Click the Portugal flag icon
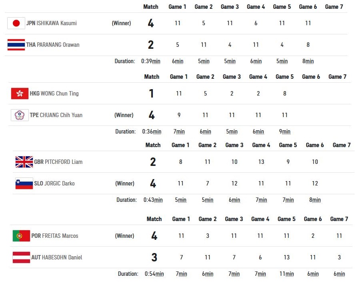The width and height of the screenshot is (357, 287). (x=21, y=236)
